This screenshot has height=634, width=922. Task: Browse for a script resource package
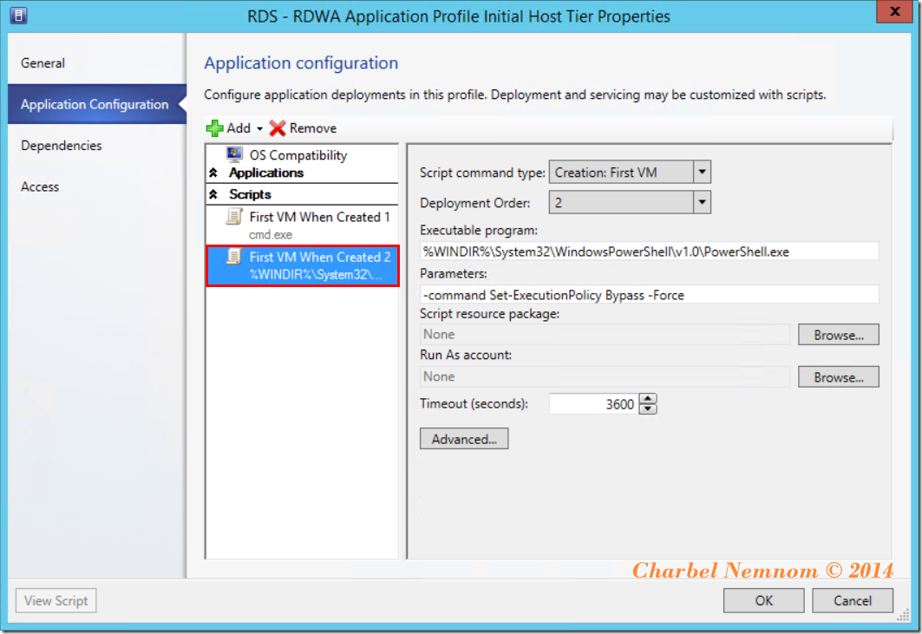(839, 335)
